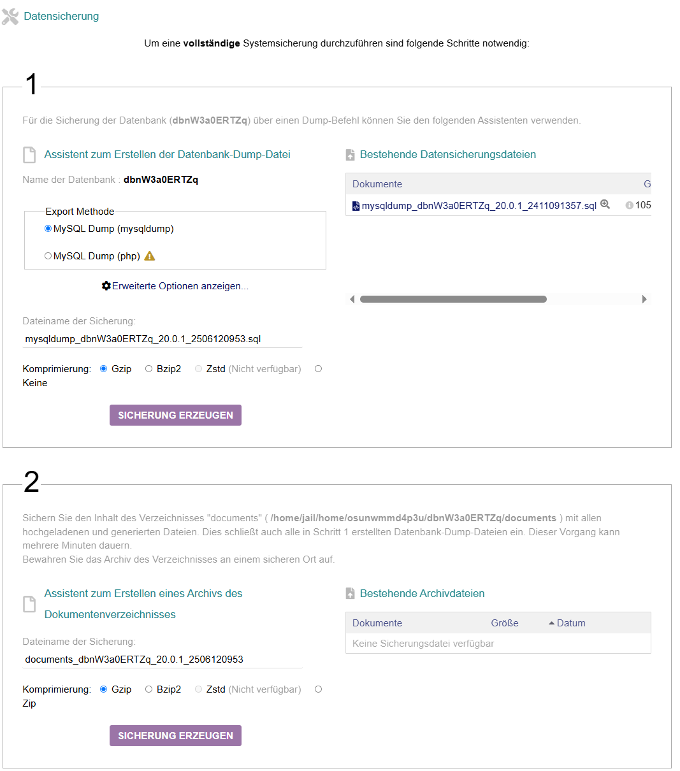Click the database dump assistant file icon
The width and height of the screenshot is (680, 771).
[29, 155]
